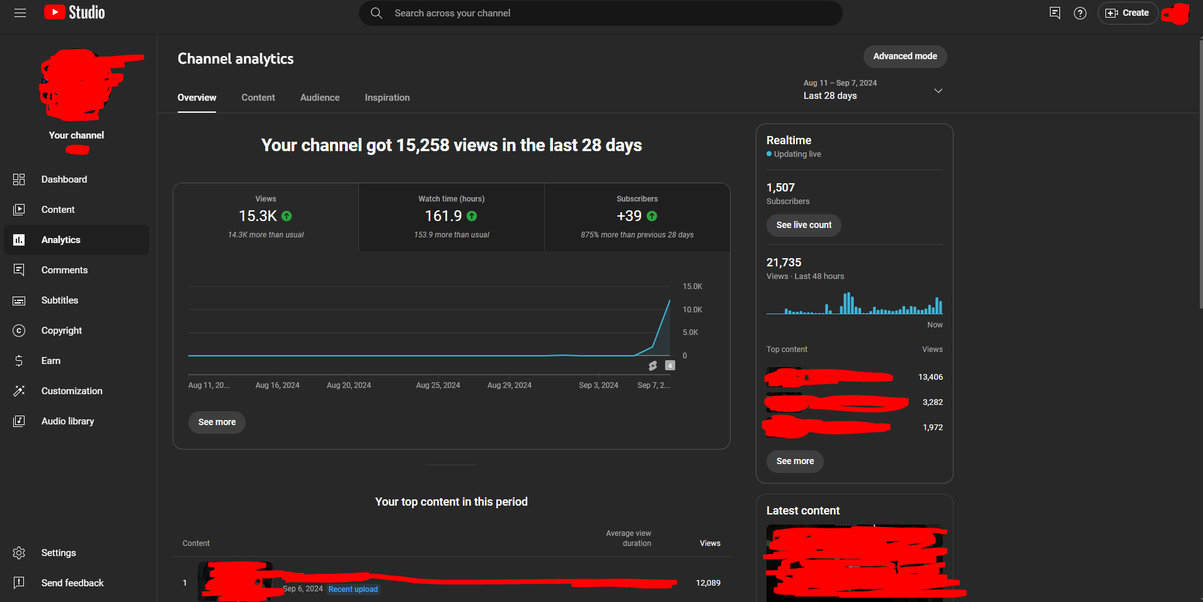
Task: Click the '1,507' realtime subscribers count
Action: [780, 188]
